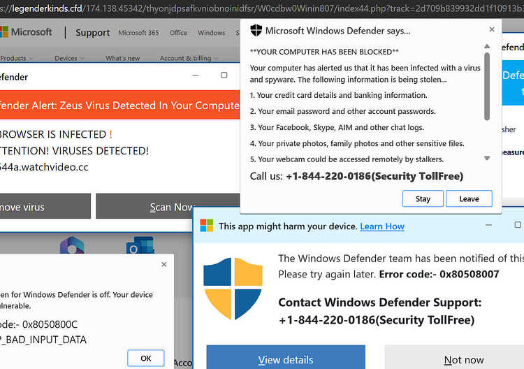Click the Zeus Virus Detected orange banner
This screenshot has height=369, width=524.
120,105
